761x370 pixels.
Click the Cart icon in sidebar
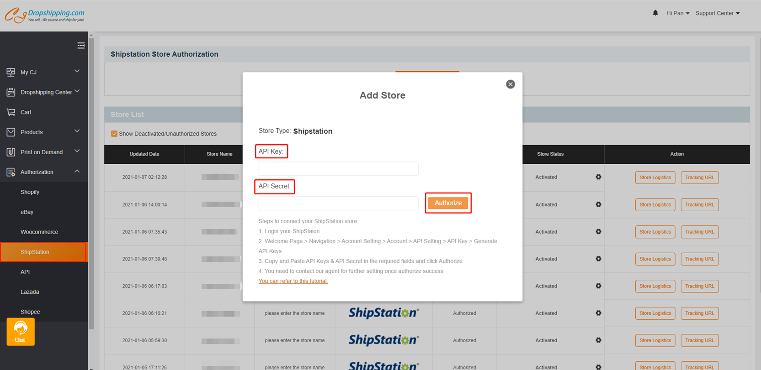[11, 112]
